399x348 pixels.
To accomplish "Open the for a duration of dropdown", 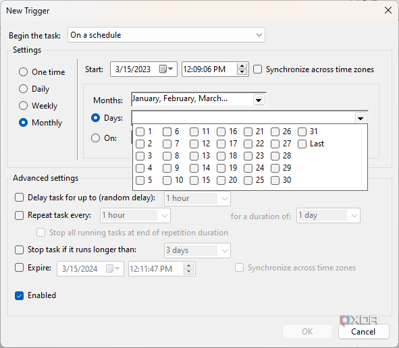I will pyautogui.click(x=328, y=215).
